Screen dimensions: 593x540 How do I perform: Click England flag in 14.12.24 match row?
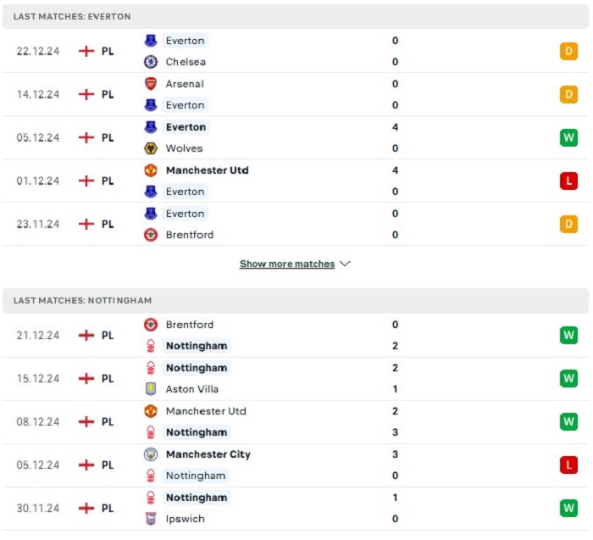coord(86,94)
